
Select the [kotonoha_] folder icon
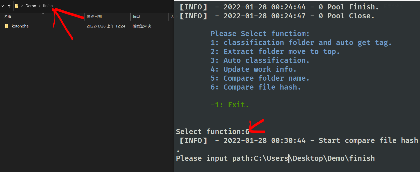(6, 26)
